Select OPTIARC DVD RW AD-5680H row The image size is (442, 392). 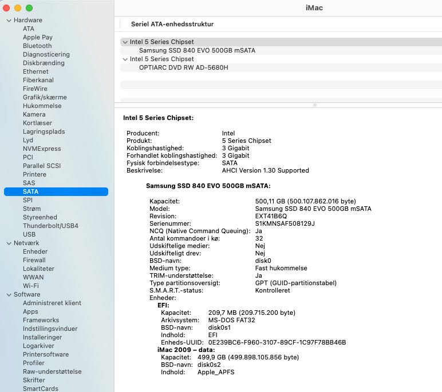click(x=281, y=68)
